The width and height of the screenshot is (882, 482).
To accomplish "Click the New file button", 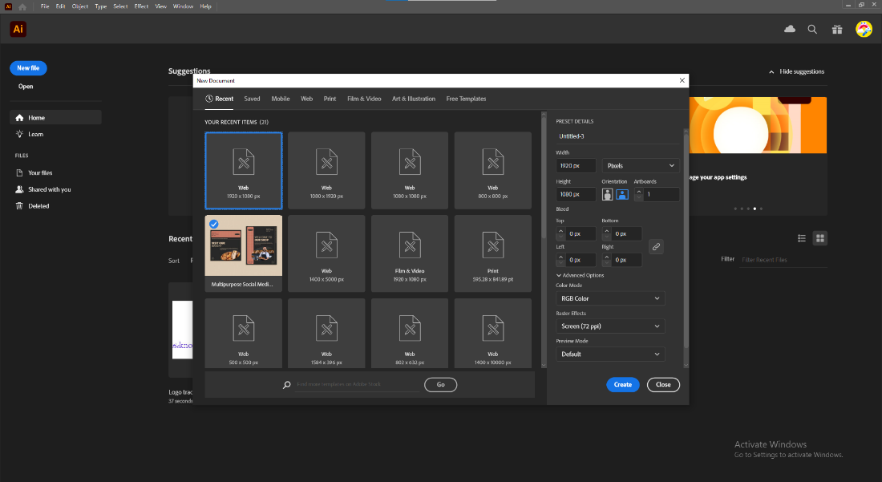I will 28,67.
